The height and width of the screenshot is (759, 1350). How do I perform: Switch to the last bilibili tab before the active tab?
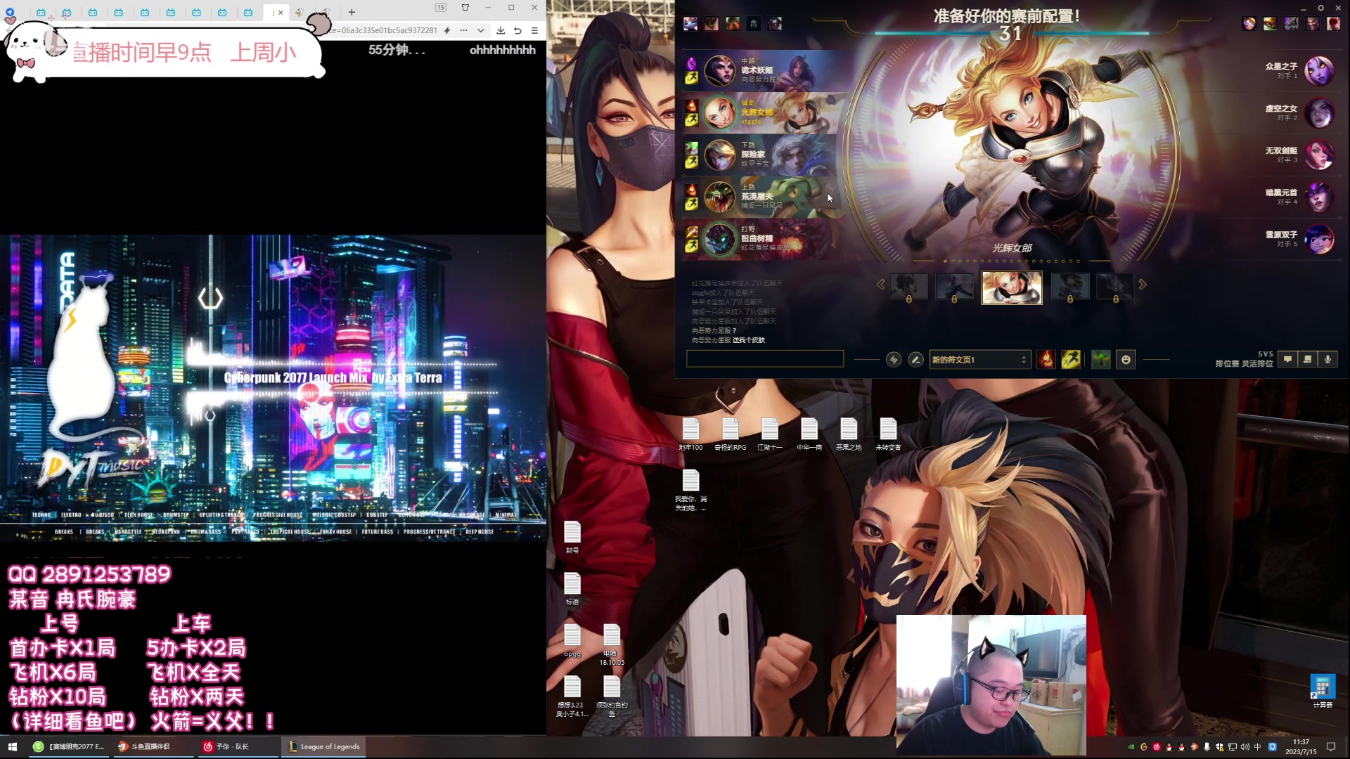pos(248,12)
